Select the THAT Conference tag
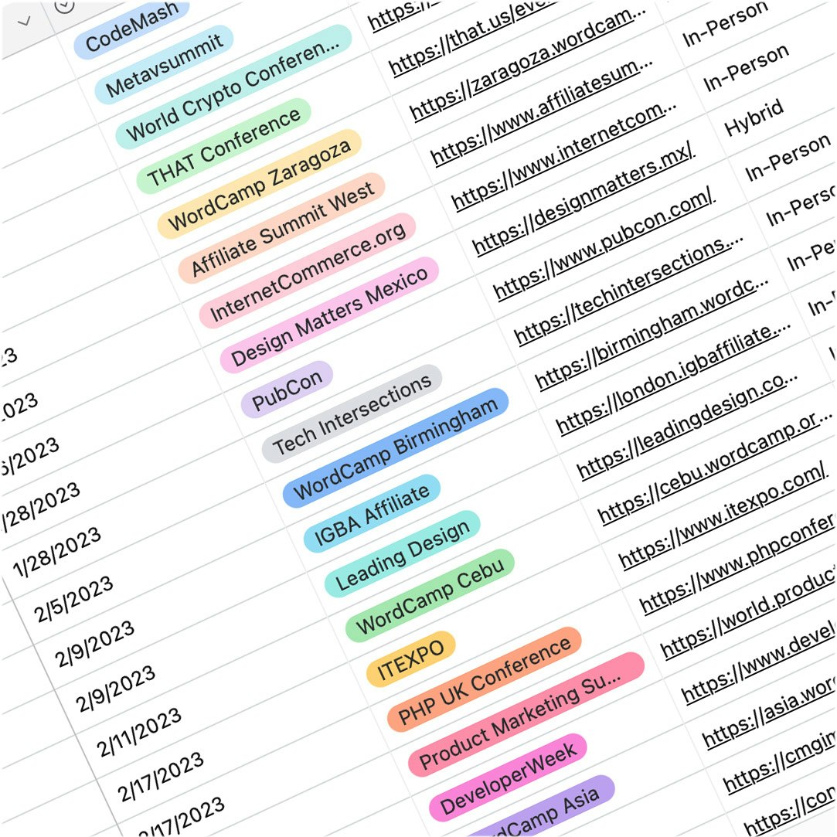 (x=223, y=146)
